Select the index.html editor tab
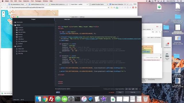The height and width of the screenshot is (103, 184). (x=67, y=19)
